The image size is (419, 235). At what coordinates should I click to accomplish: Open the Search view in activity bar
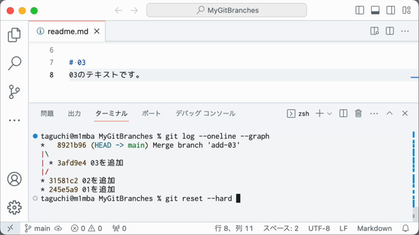14,63
